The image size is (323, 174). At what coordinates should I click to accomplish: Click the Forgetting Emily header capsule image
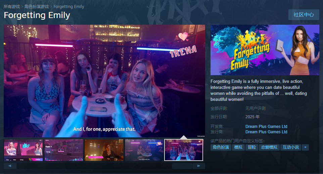[x=265, y=50]
